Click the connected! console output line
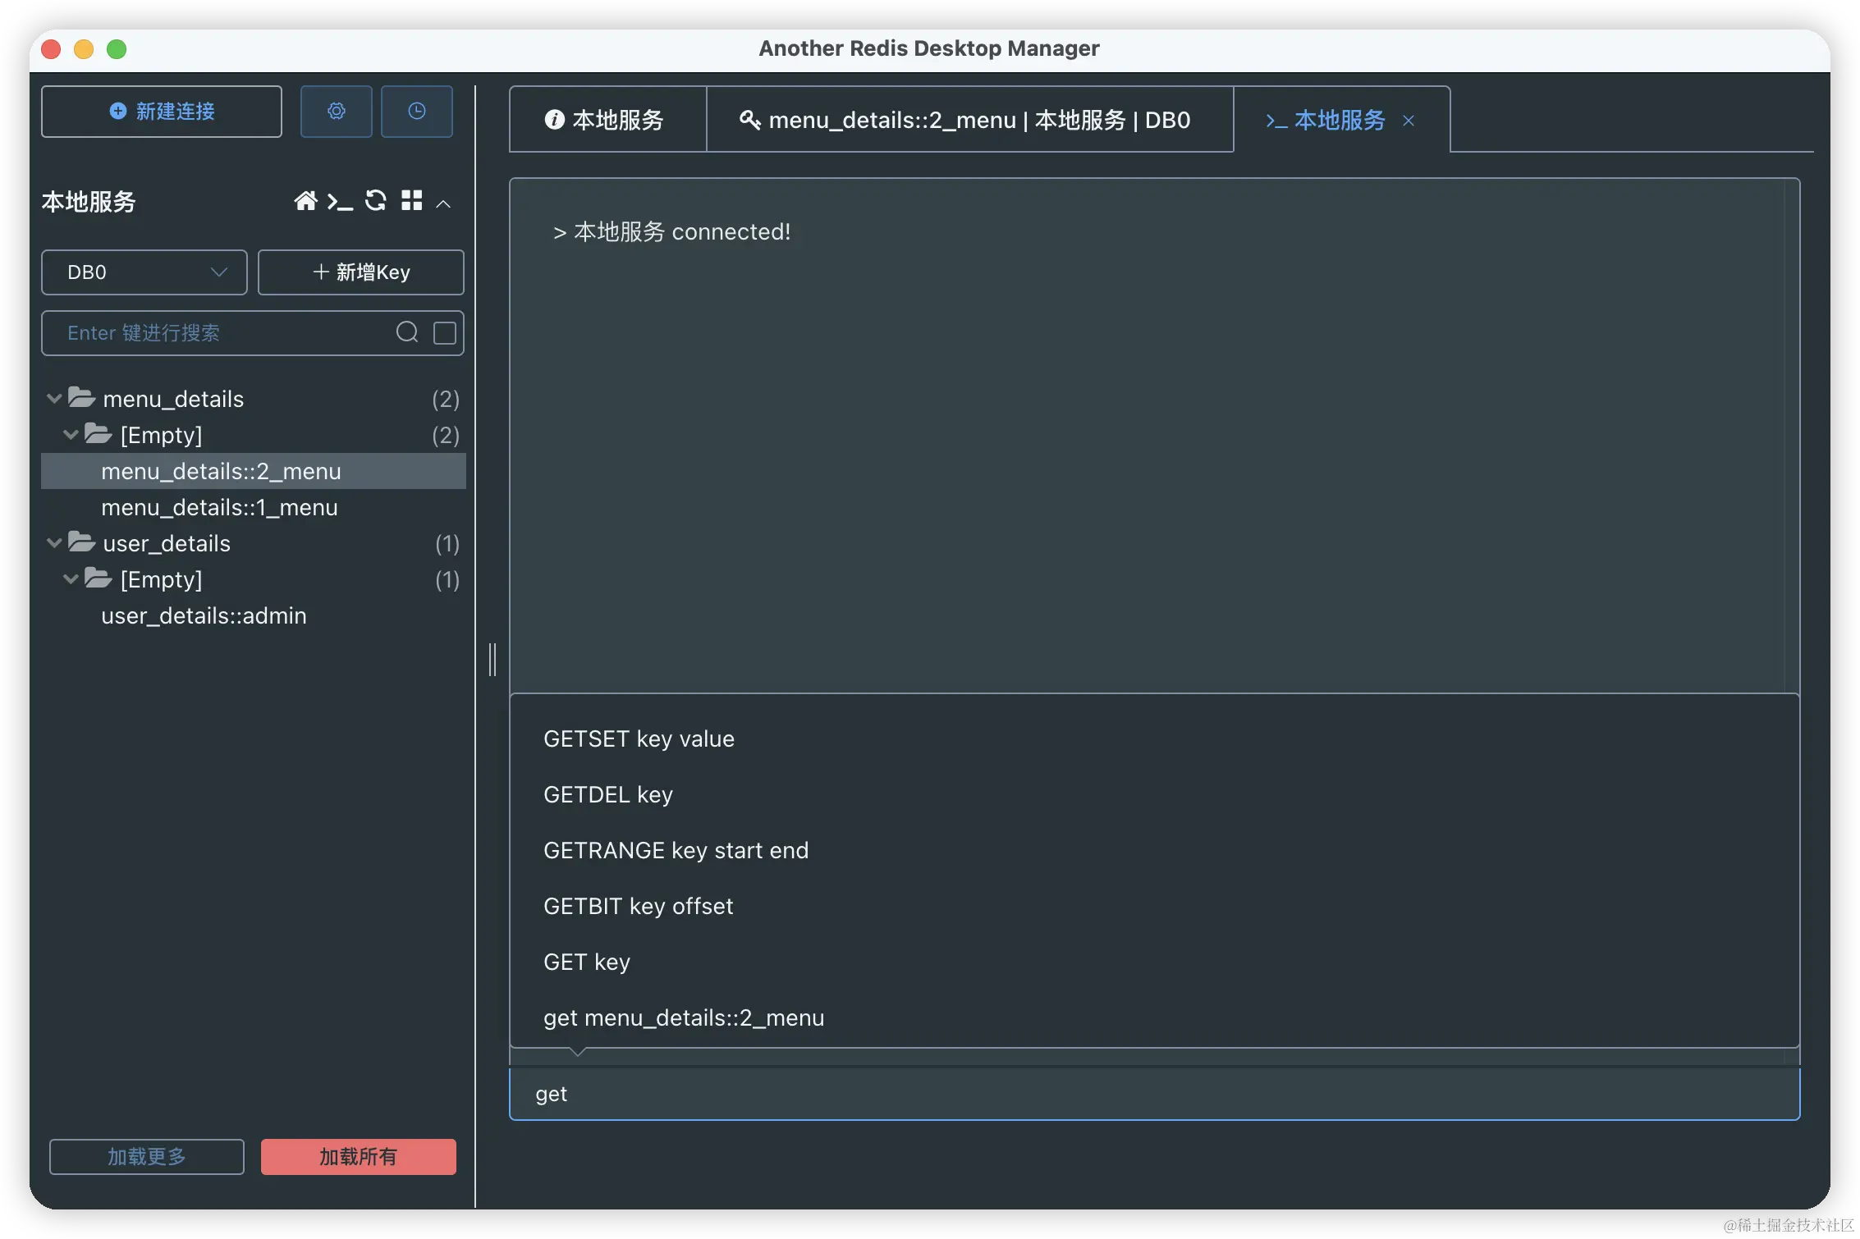 point(671,232)
